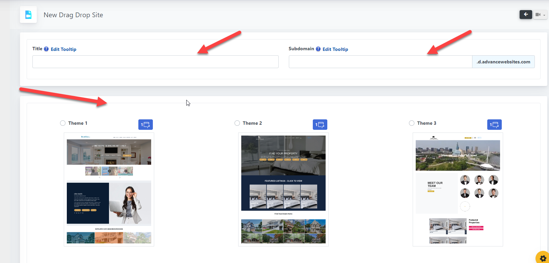Focus the Subdomain text input field
Viewport: 549px width, 263px height.
(380, 62)
